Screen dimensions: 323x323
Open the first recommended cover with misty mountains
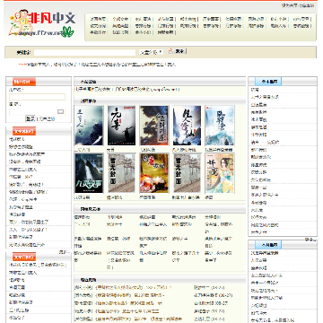click(89, 126)
